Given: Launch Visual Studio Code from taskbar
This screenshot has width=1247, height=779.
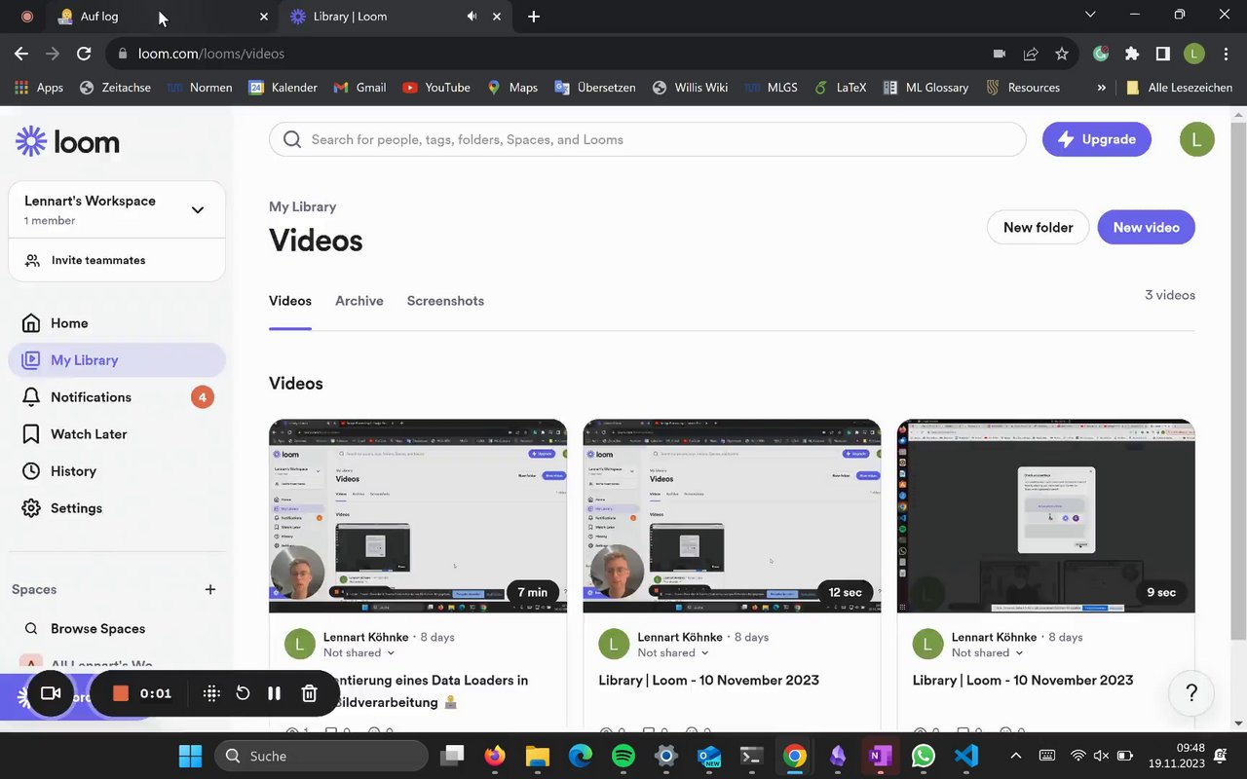Looking at the screenshot, I should click(x=965, y=756).
